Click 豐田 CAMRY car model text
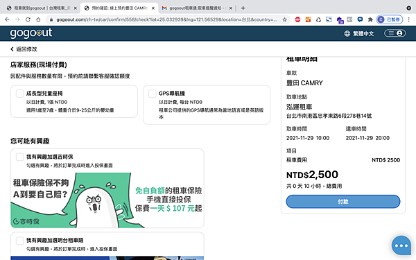The width and height of the screenshot is (416, 260). pyautogui.click(x=304, y=83)
